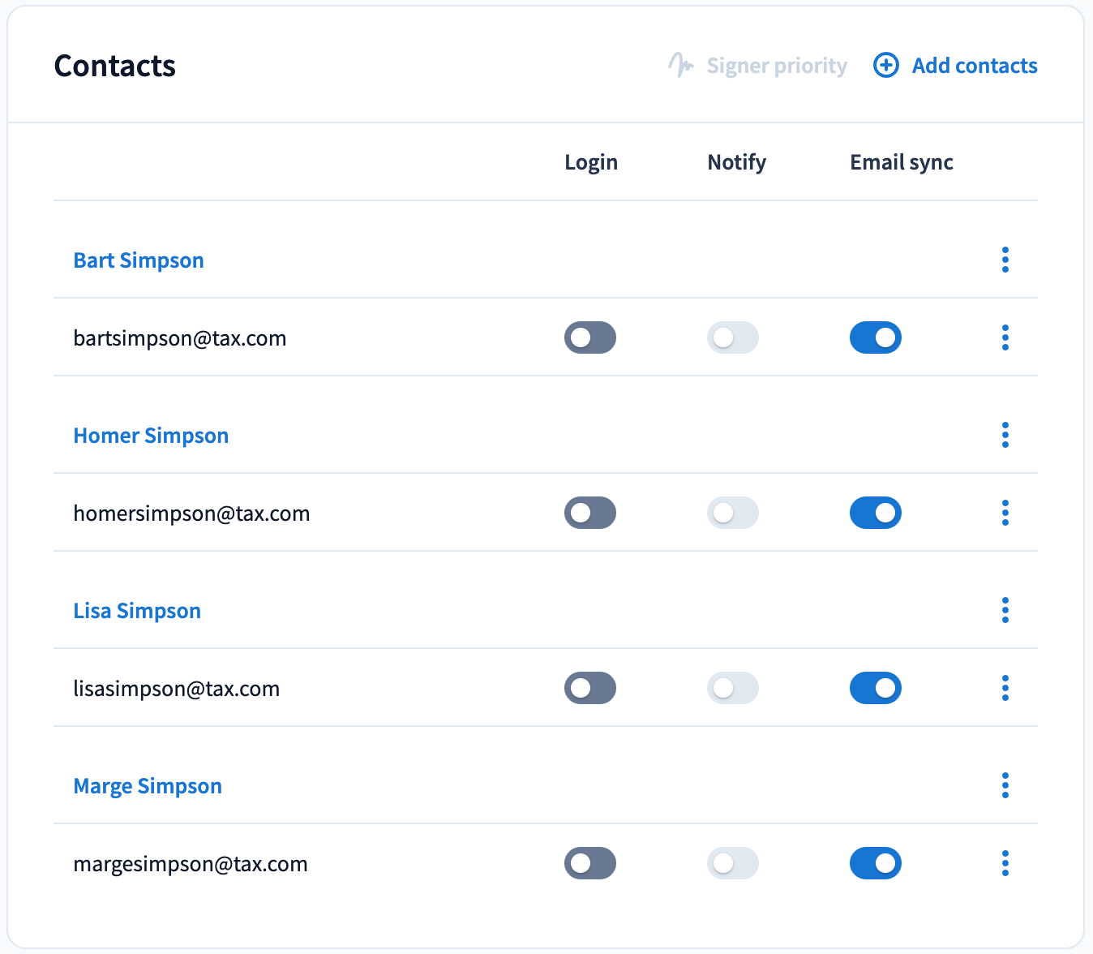Viewport: 1093px width, 954px height.
Task: Open Bart Simpson contact link
Action: (139, 260)
